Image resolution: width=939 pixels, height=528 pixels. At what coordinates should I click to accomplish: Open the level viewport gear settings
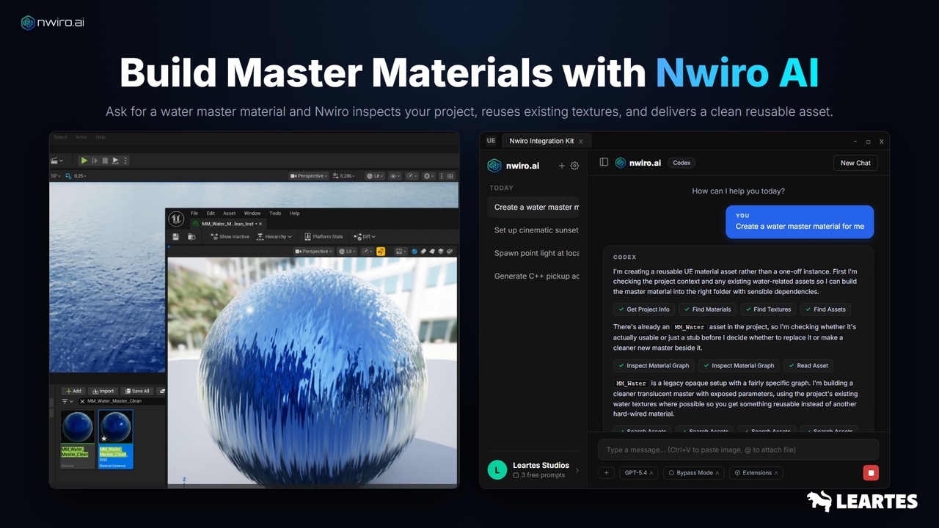coord(429,176)
